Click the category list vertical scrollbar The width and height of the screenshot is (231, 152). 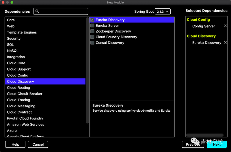(87, 70)
